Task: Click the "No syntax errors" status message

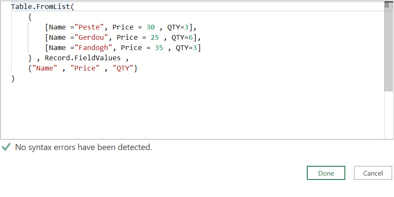Action: (83, 147)
